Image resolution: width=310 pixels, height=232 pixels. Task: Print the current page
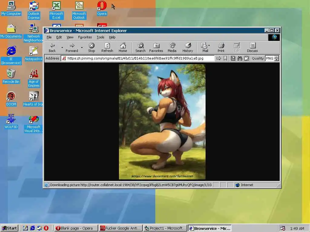[221, 47]
